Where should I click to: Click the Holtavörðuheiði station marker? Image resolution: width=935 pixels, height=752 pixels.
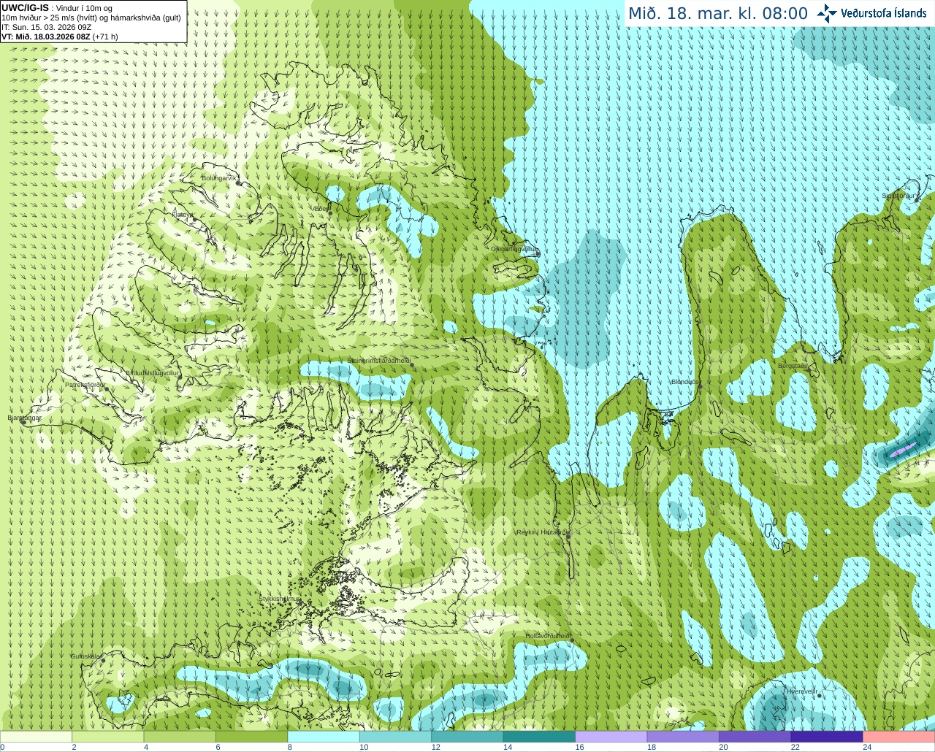coord(572,640)
